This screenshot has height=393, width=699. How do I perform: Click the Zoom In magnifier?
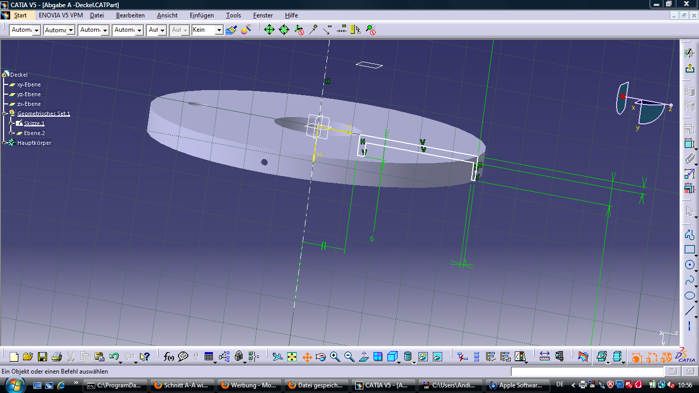tap(335, 357)
